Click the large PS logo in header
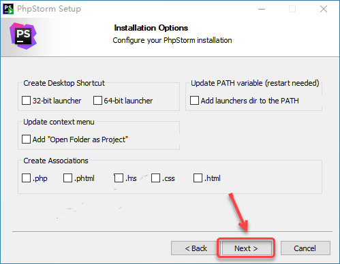Image resolution: width=340 pixels, height=264 pixels. (x=23, y=36)
